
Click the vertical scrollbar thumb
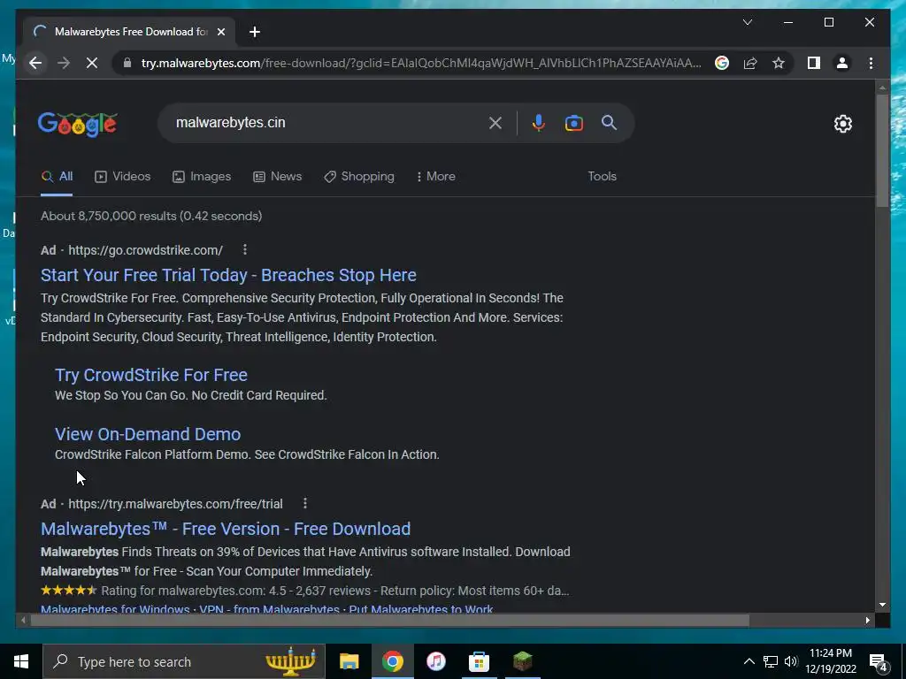click(x=882, y=150)
